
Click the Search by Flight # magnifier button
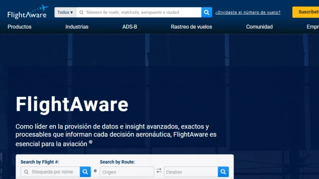[x=85, y=172]
